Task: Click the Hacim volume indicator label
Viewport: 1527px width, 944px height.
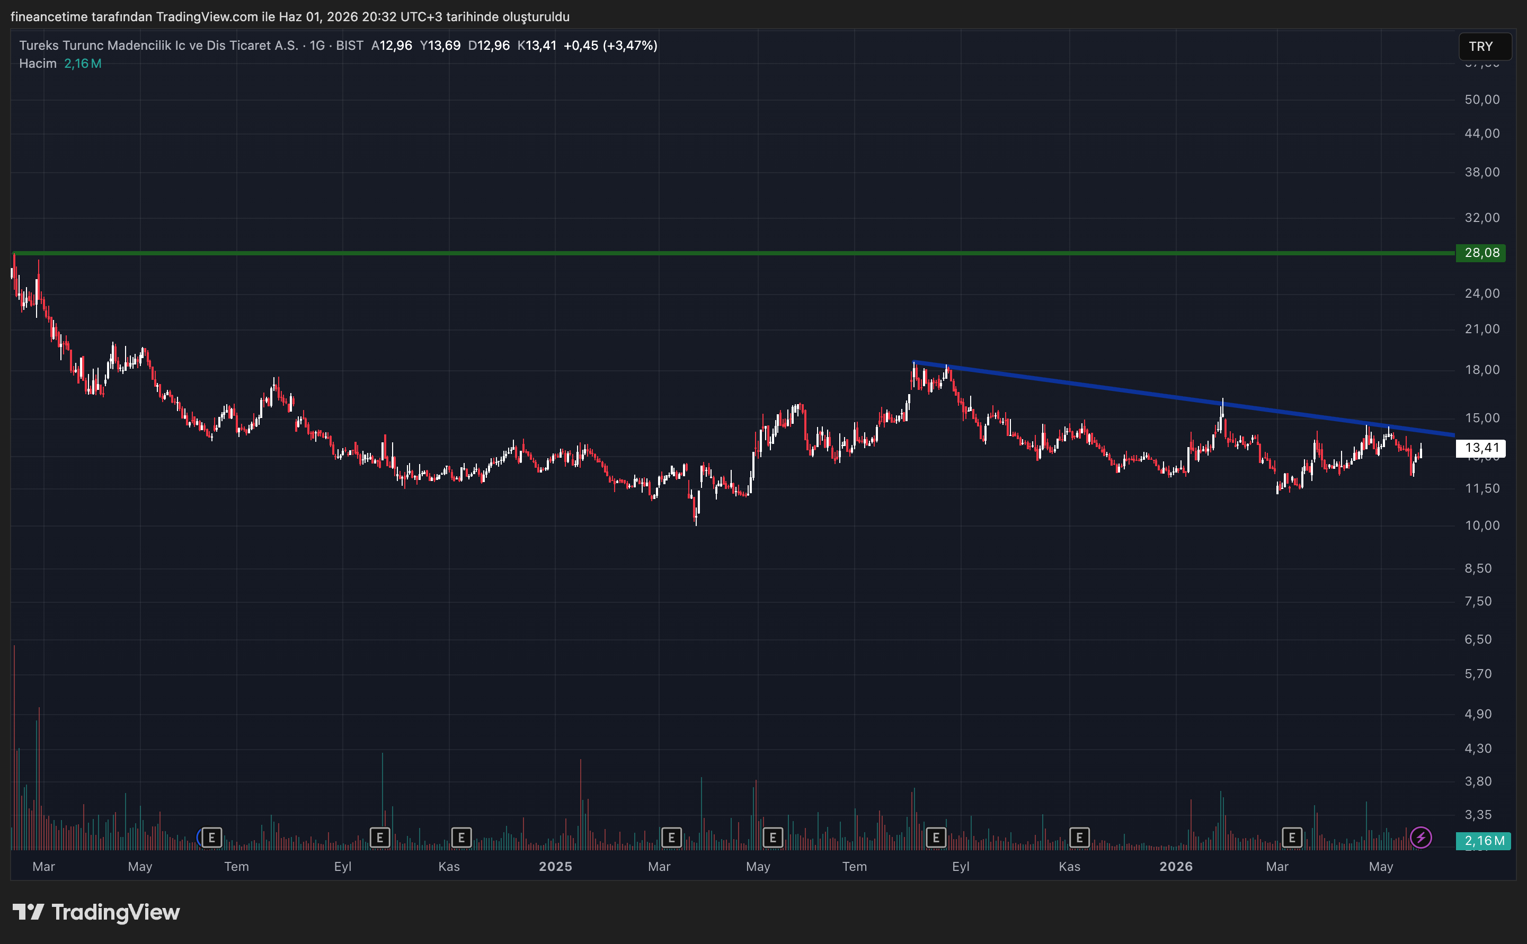Action: point(38,64)
